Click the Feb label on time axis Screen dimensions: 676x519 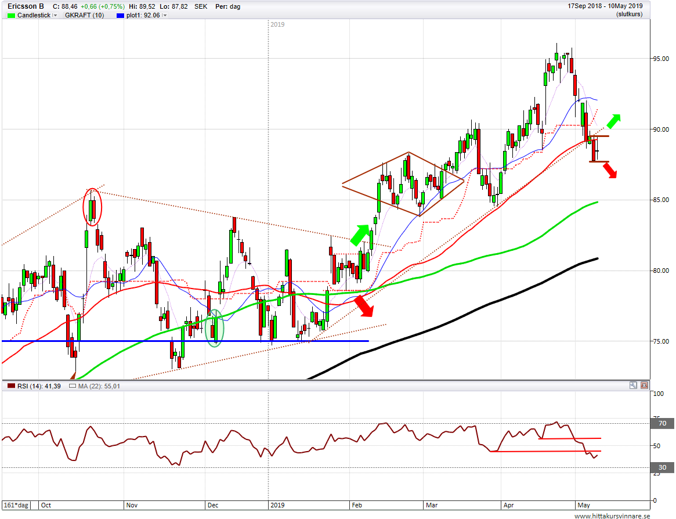coord(357,504)
